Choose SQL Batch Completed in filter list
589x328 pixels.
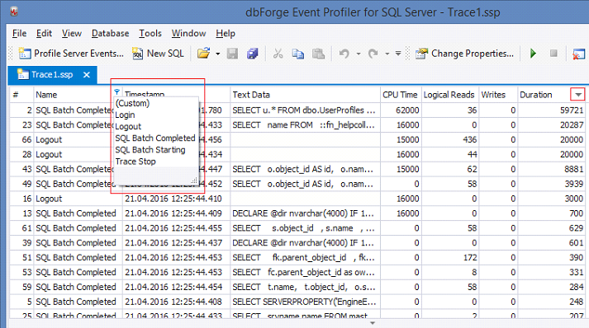pos(155,138)
